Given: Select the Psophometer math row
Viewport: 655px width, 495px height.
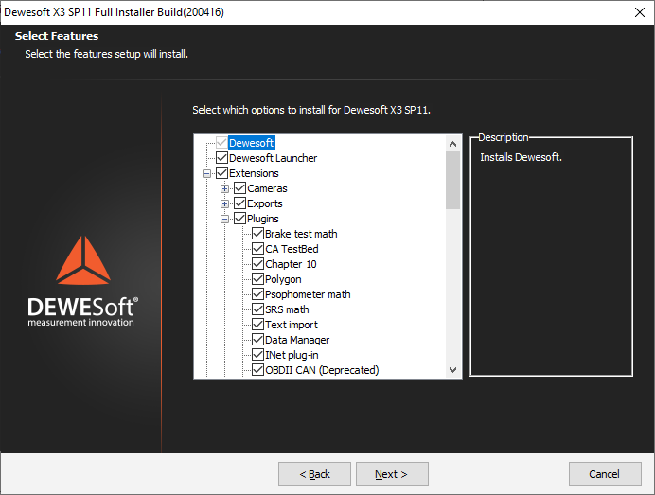Looking at the screenshot, I should point(308,294).
